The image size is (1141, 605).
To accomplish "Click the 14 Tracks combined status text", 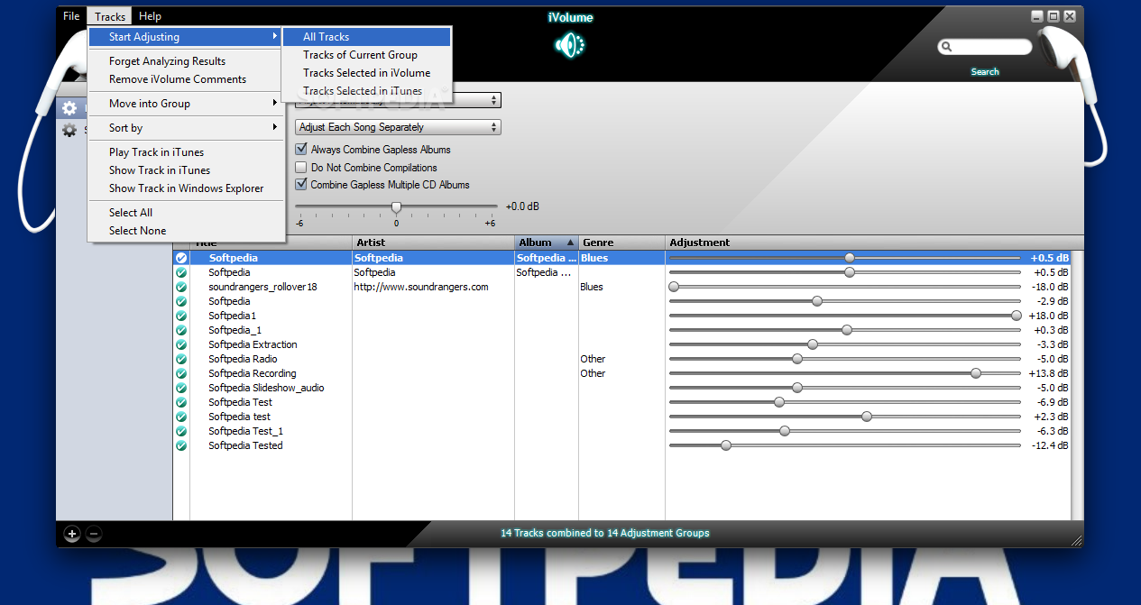I will (605, 533).
